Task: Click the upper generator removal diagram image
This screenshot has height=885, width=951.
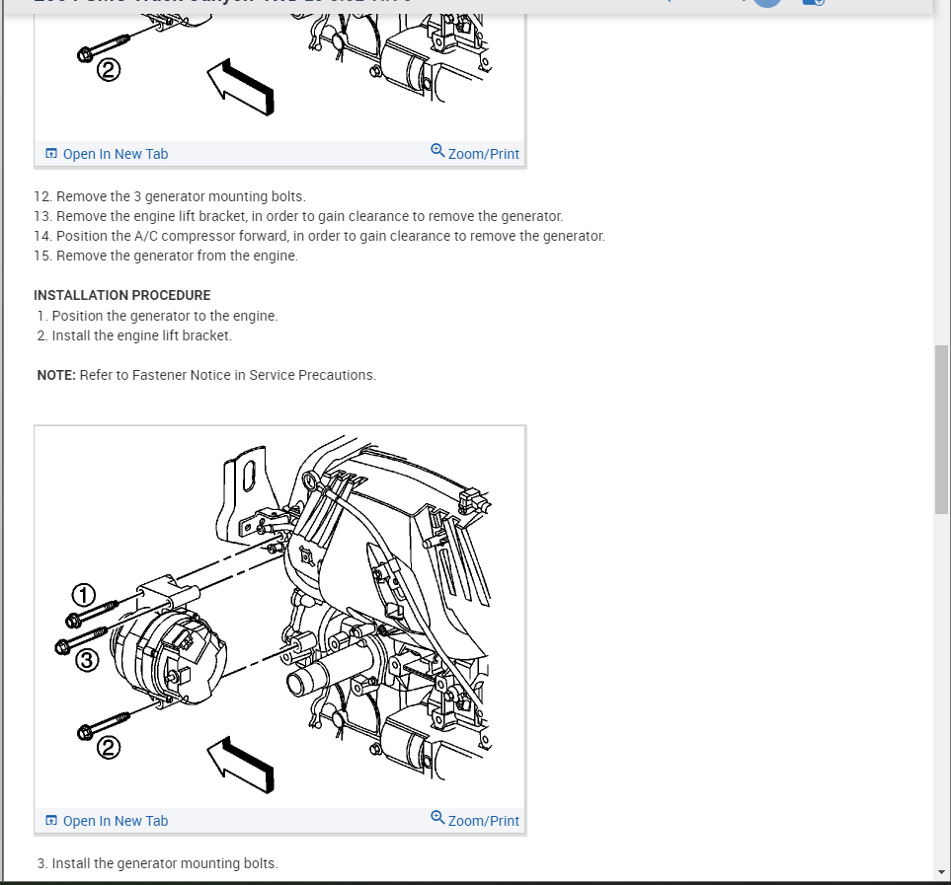Action: pyautogui.click(x=279, y=76)
